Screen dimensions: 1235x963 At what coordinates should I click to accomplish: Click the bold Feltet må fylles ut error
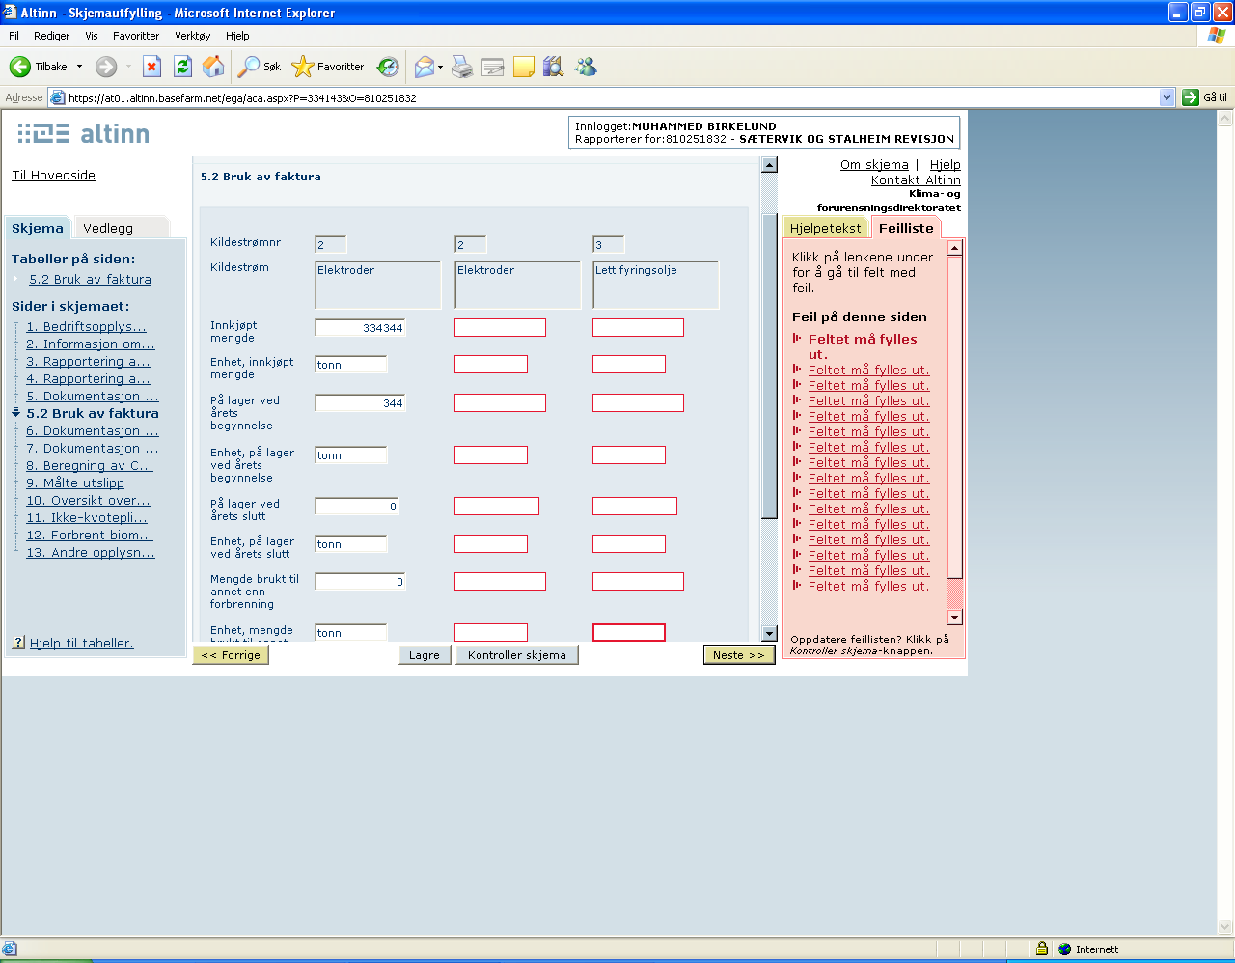pos(863,346)
